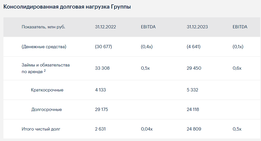Select the 31.12.2022 column header

(x=105, y=27)
